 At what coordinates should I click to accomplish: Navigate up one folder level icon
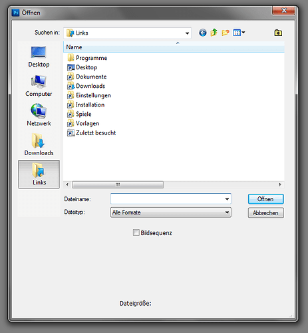pos(214,33)
